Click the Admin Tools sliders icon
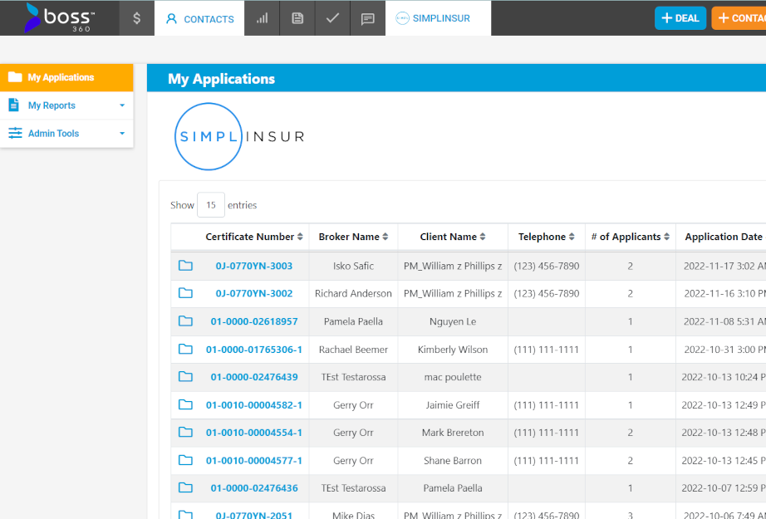The width and height of the screenshot is (766, 519). pyautogui.click(x=15, y=133)
